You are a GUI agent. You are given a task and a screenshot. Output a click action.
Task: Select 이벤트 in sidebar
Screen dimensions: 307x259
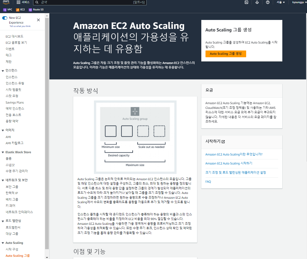[x=10, y=49]
